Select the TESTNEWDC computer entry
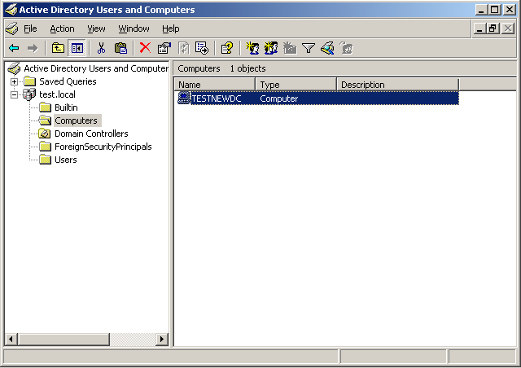This screenshot has height=368, width=521. 217,99
